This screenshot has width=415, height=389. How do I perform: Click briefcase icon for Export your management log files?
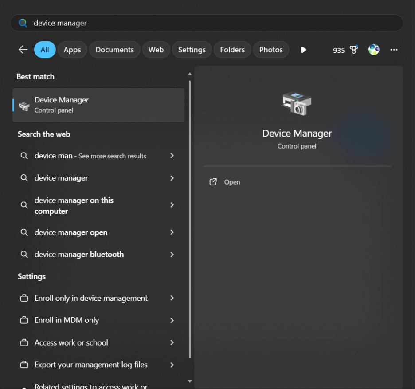tap(24, 365)
